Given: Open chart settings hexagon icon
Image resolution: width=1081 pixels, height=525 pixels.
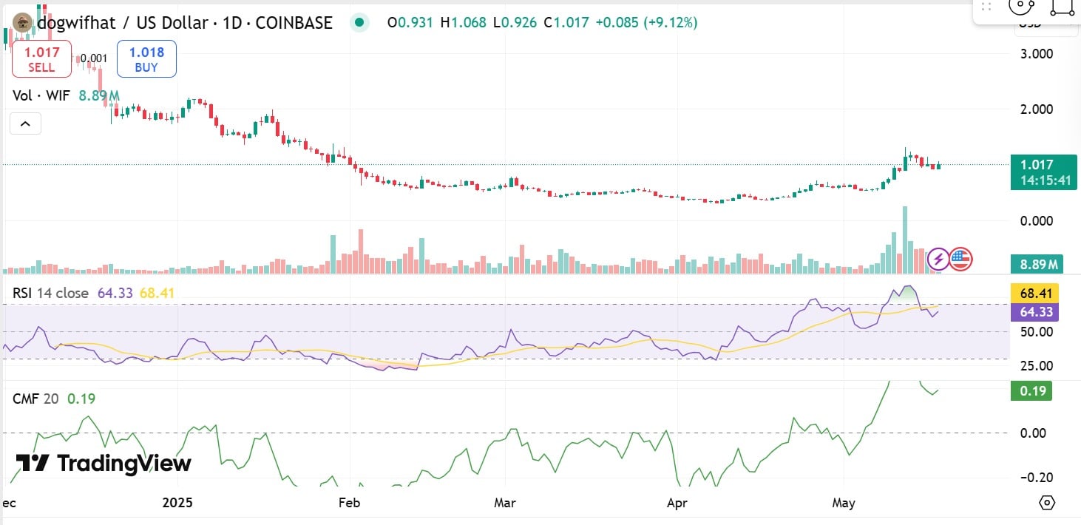Looking at the screenshot, I should tap(1047, 503).
